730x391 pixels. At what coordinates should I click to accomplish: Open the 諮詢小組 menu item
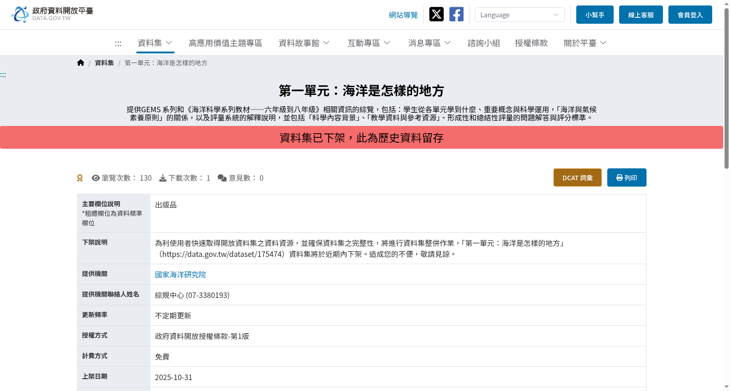[484, 43]
